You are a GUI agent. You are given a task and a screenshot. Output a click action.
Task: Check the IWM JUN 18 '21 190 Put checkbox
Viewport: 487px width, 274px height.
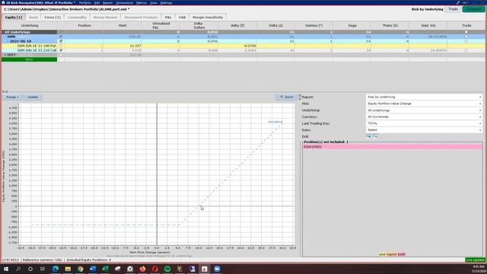click(61, 46)
